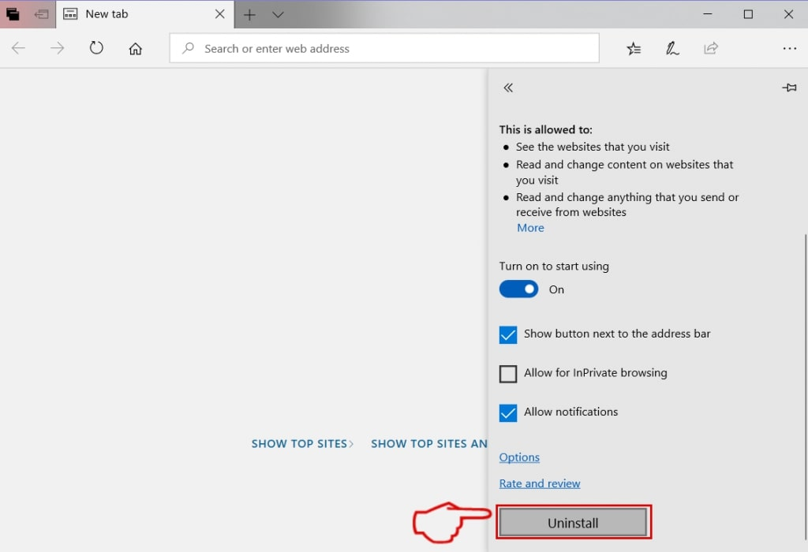Click the refresh page icon

(x=96, y=48)
